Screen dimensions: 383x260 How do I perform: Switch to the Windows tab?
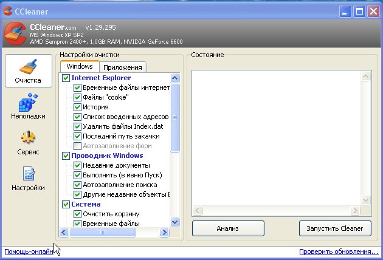[x=80, y=66]
